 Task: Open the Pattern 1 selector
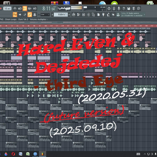pyautogui.click(x=61, y=14)
